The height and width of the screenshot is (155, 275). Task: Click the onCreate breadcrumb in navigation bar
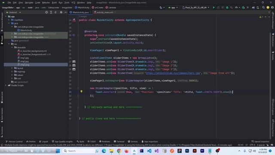click(98, 8)
